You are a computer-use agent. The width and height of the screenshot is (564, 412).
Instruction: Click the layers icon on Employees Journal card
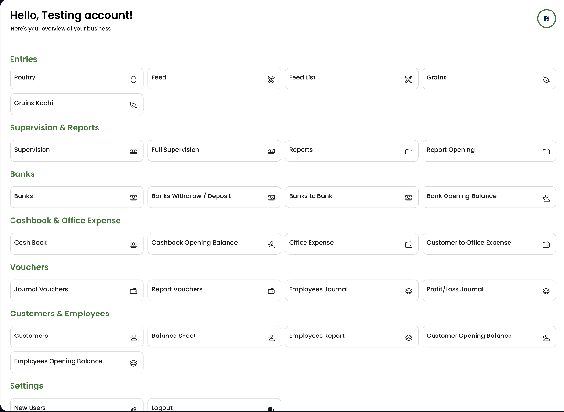point(409,291)
